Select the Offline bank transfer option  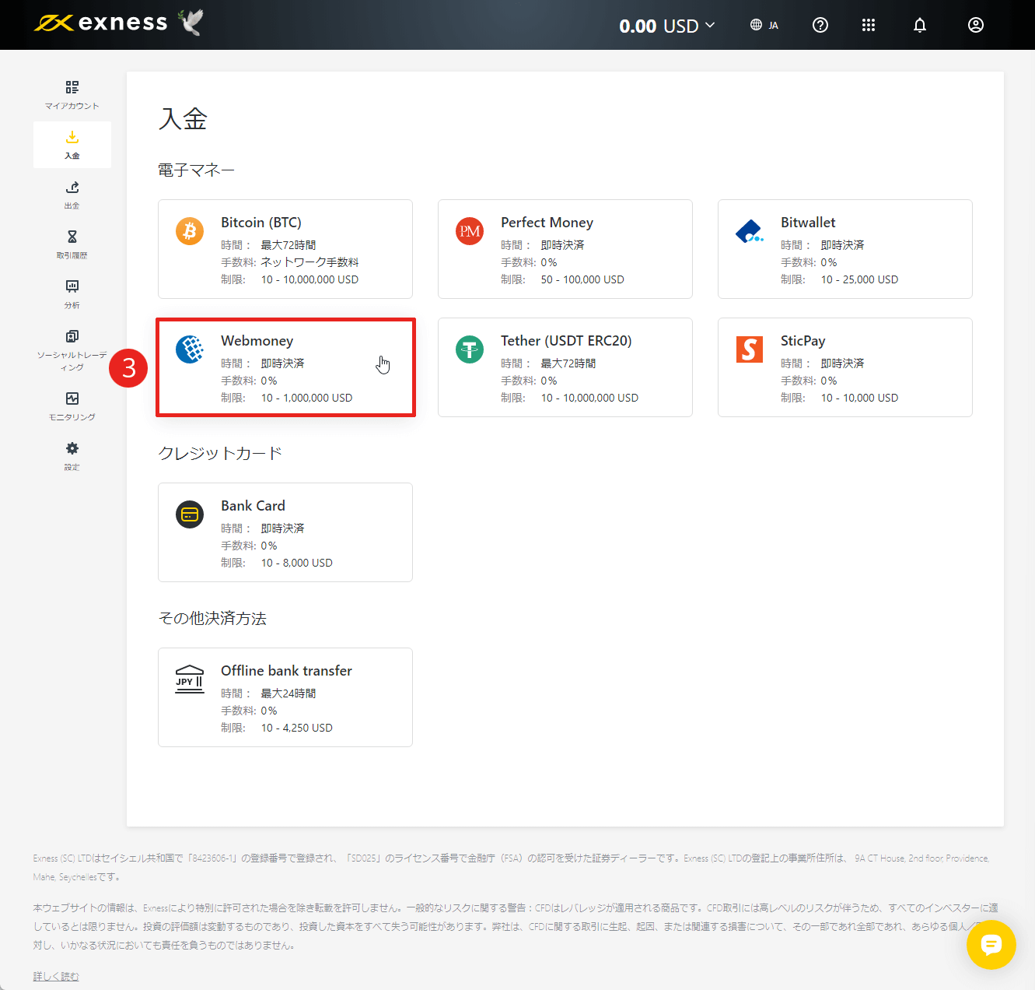point(285,697)
